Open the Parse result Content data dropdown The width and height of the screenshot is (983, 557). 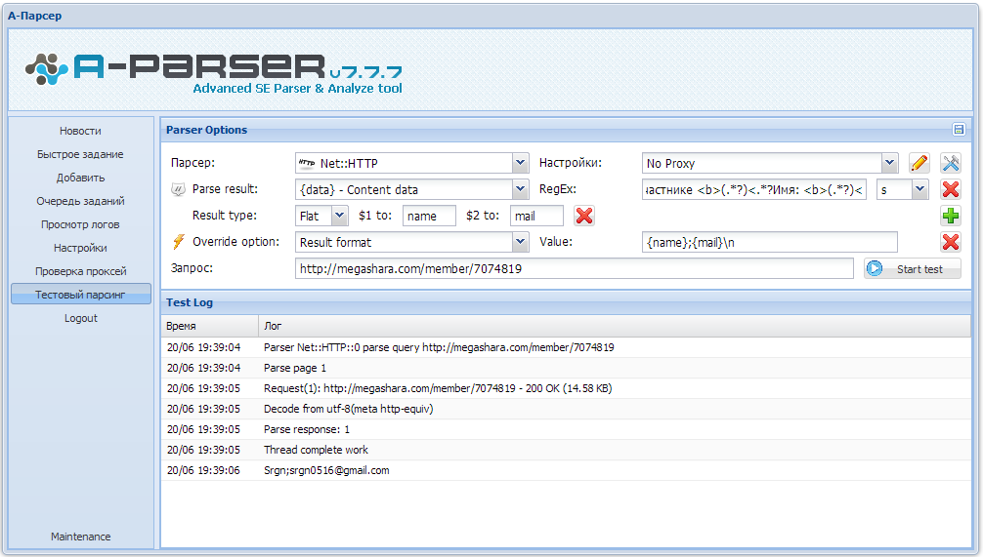click(x=521, y=189)
